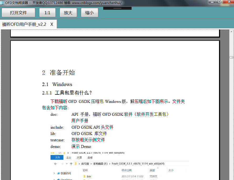Click the 2.1 Windows heading
The height and width of the screenshot is (180, 234).
[57, 84]
